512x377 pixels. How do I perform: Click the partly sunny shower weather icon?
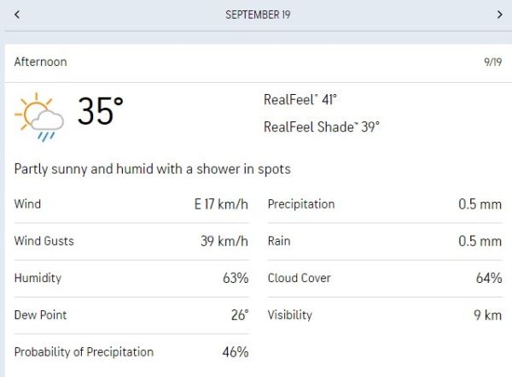pyautogui.click(x=40, y=117)
